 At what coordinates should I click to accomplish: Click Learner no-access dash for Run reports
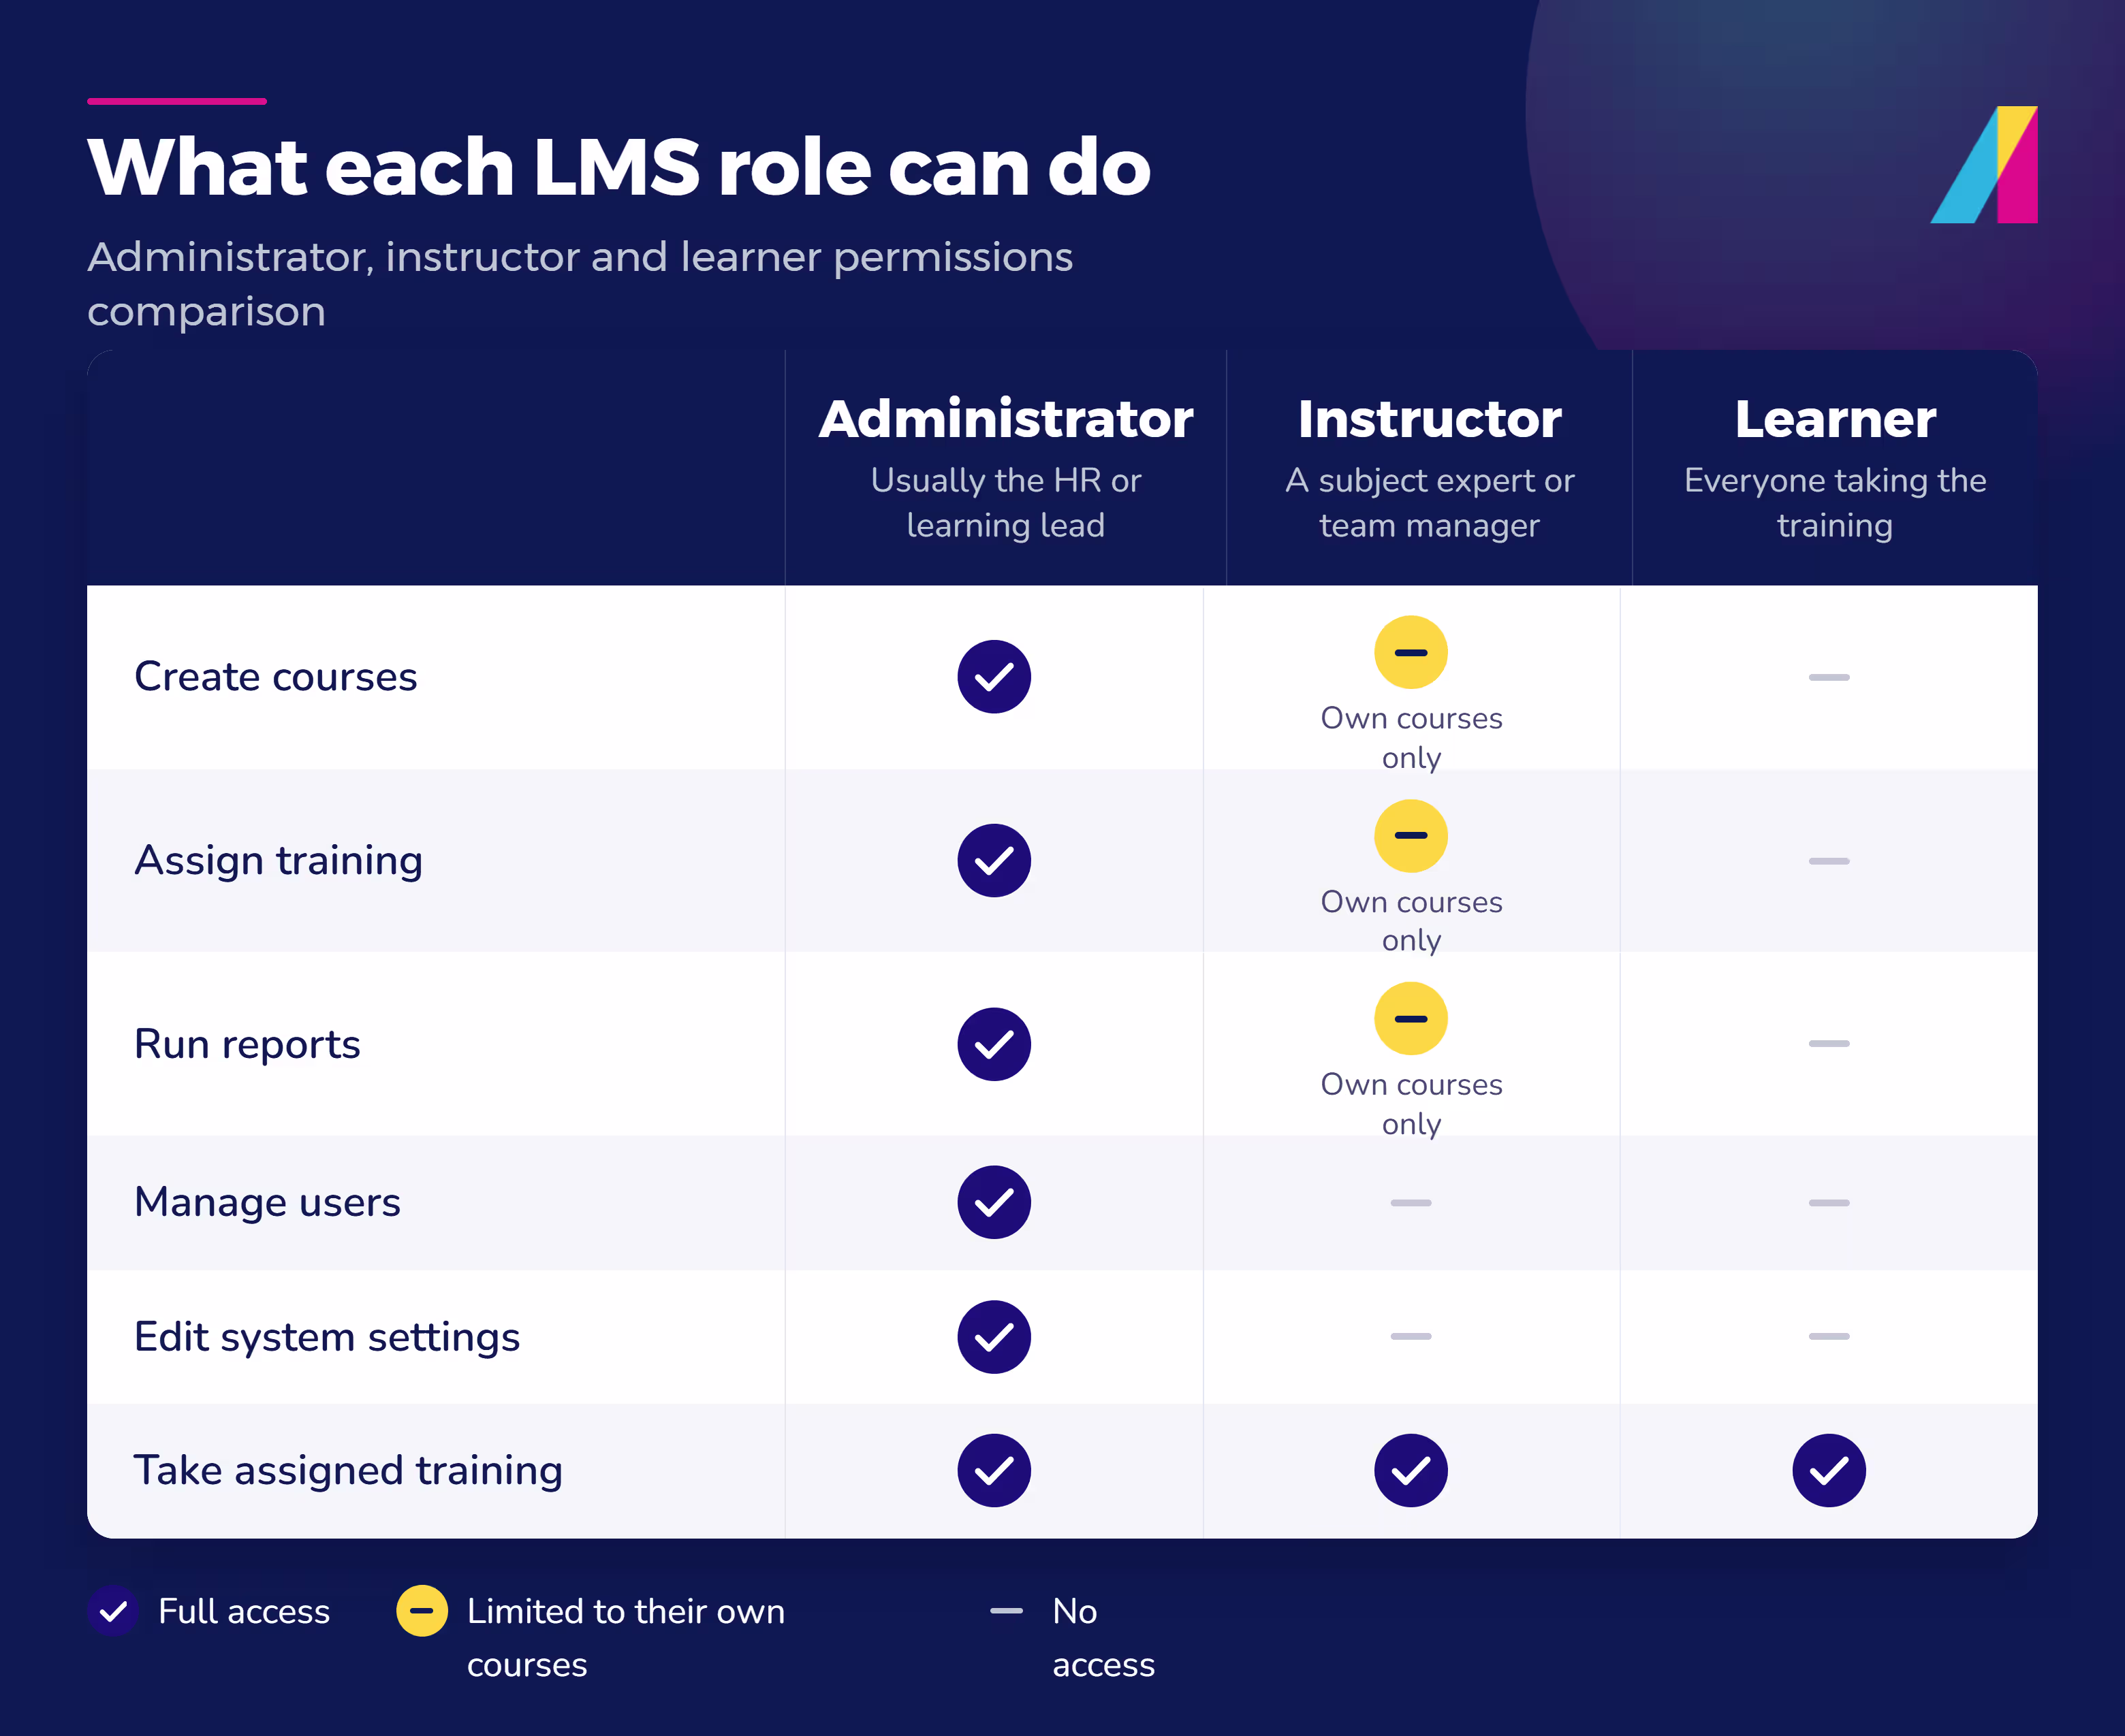pyautogui.click(x=1829, y=1043)
